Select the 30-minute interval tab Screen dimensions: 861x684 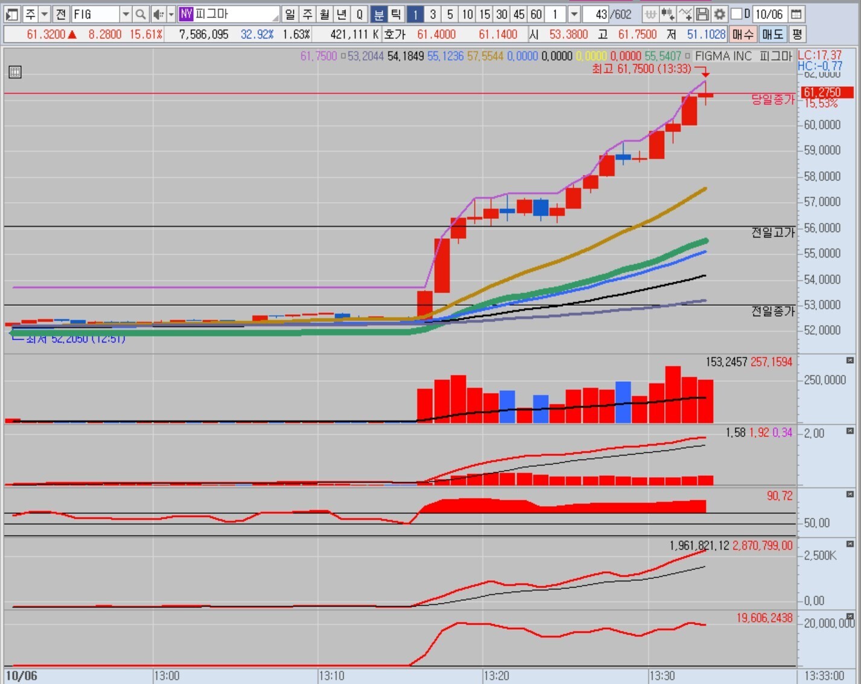(x=502, y=14)
